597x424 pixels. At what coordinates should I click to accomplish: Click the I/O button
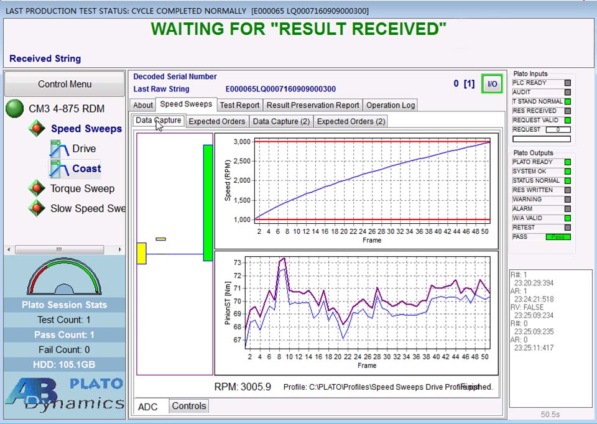pos(492,84)
